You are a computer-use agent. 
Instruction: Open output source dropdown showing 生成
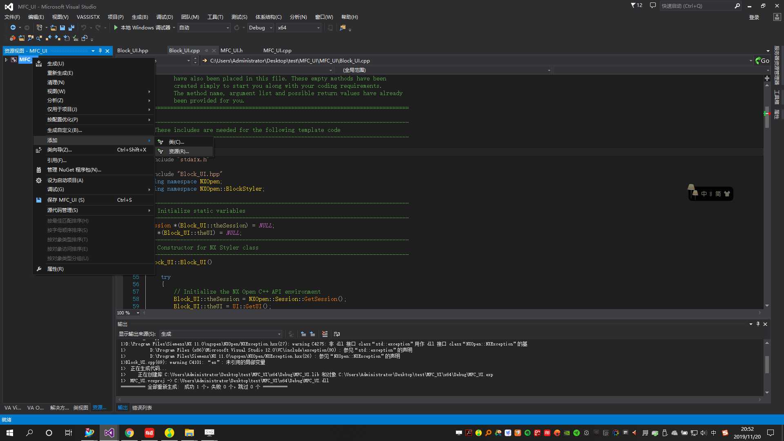coord(221,334)
